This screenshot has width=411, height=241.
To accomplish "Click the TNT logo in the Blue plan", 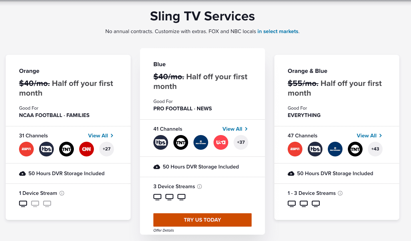I will tap(181, 142).
